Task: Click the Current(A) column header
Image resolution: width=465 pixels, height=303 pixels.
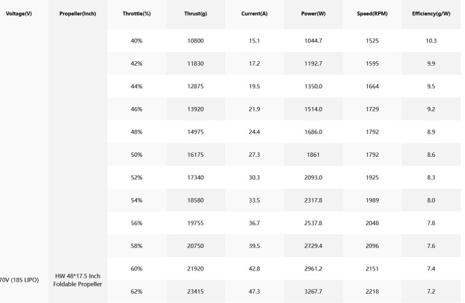Action: (x=254, y=14)
